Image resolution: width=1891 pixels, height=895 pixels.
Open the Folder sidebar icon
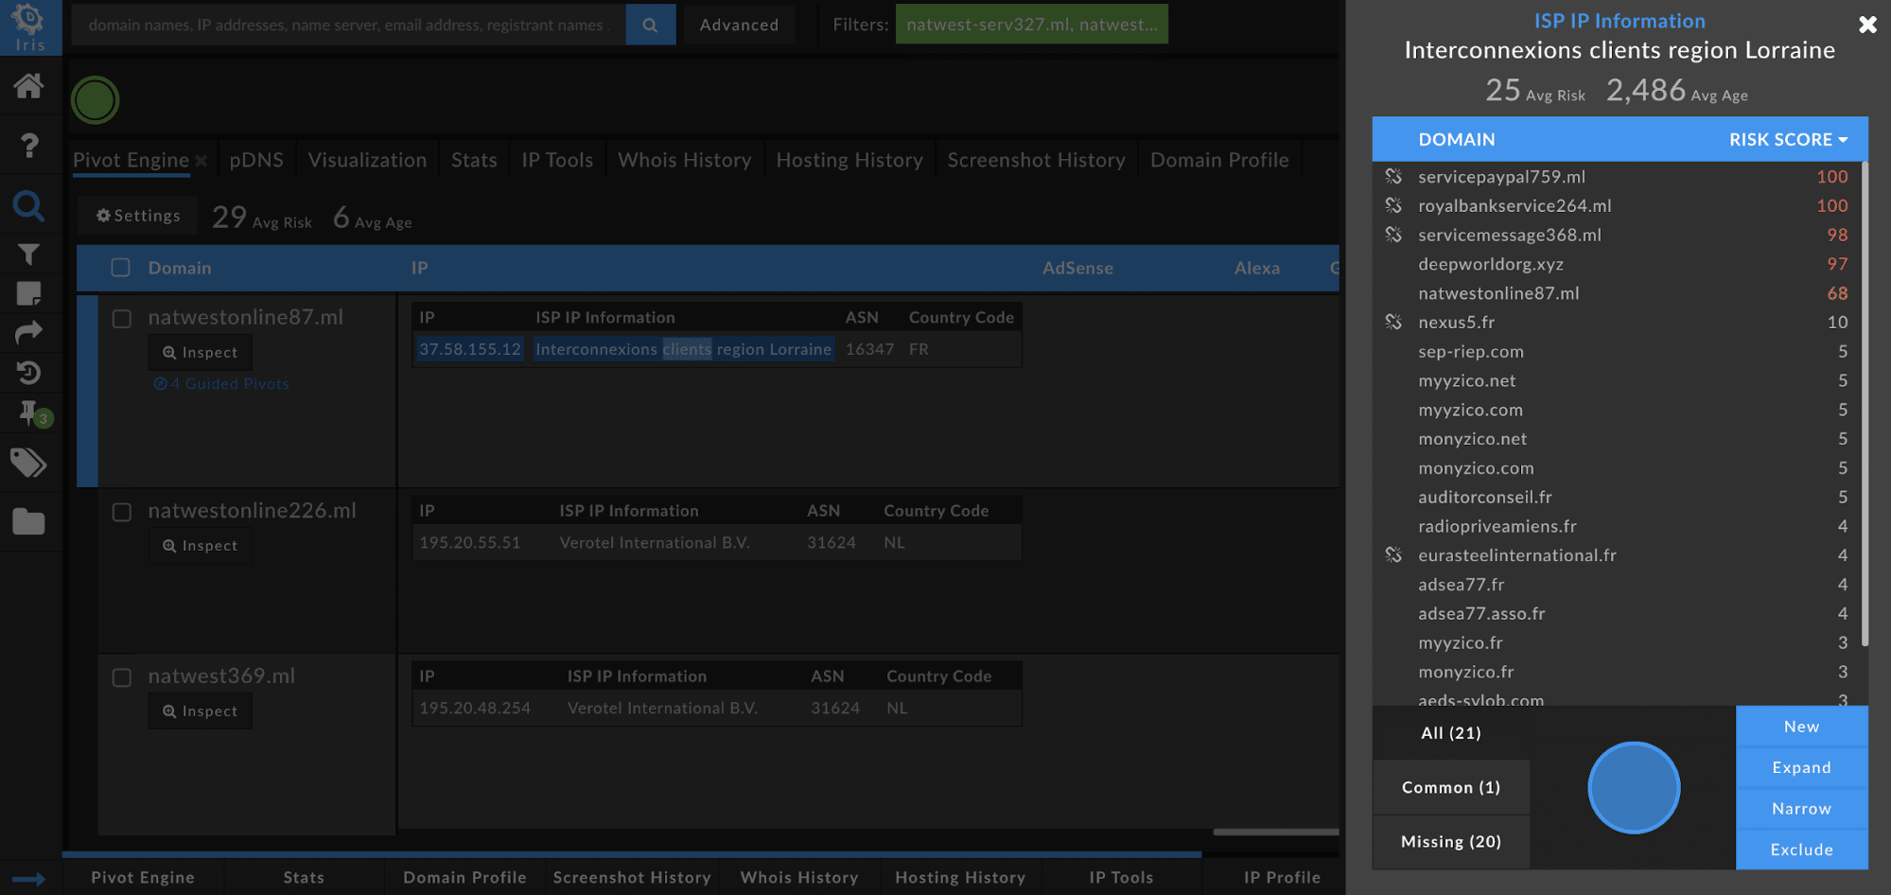(x=28, y=521)
